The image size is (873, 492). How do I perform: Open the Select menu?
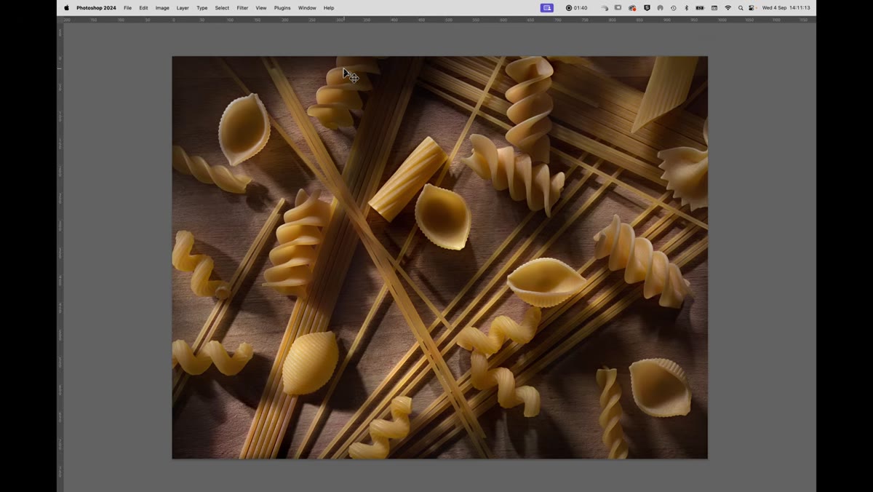[x=222, y=8]
